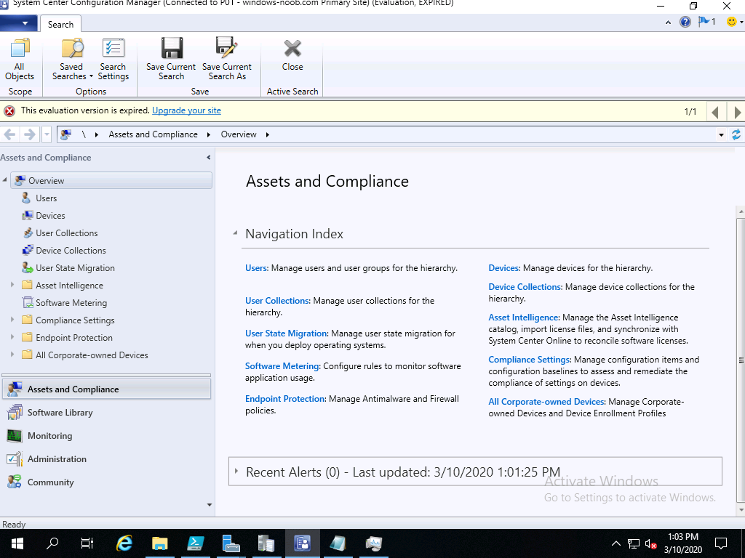Click the smiley feedback icon

732,22
